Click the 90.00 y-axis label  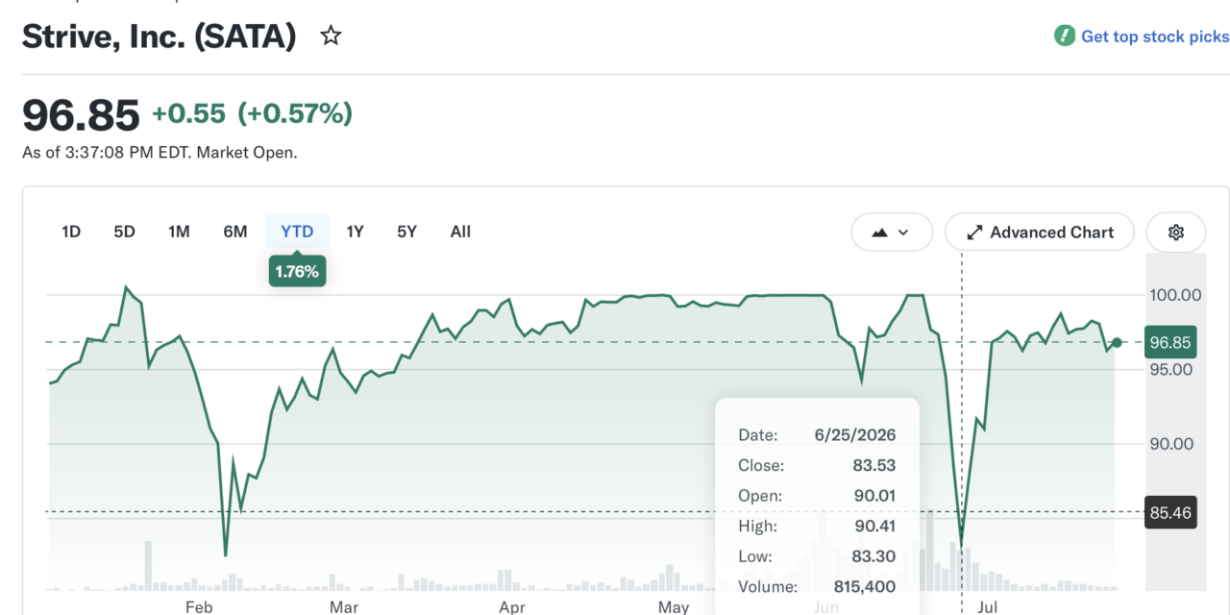click(1171, 444)
